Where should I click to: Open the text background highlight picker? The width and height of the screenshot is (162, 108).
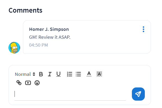point(99,74)
